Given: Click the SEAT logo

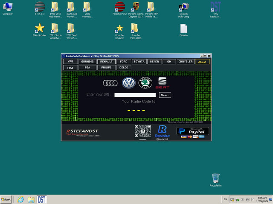Looking at the screenshot, I should [162, 83].
